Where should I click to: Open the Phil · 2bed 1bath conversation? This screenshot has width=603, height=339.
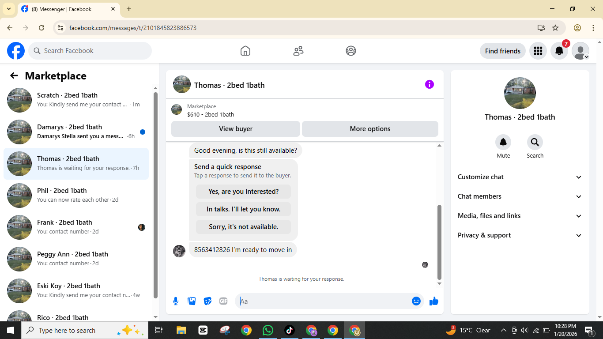(x=76, y=196)
